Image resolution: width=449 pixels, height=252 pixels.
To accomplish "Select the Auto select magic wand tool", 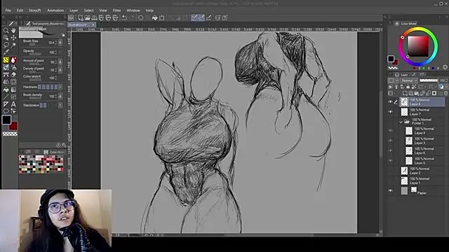I will tap(13, 45).
